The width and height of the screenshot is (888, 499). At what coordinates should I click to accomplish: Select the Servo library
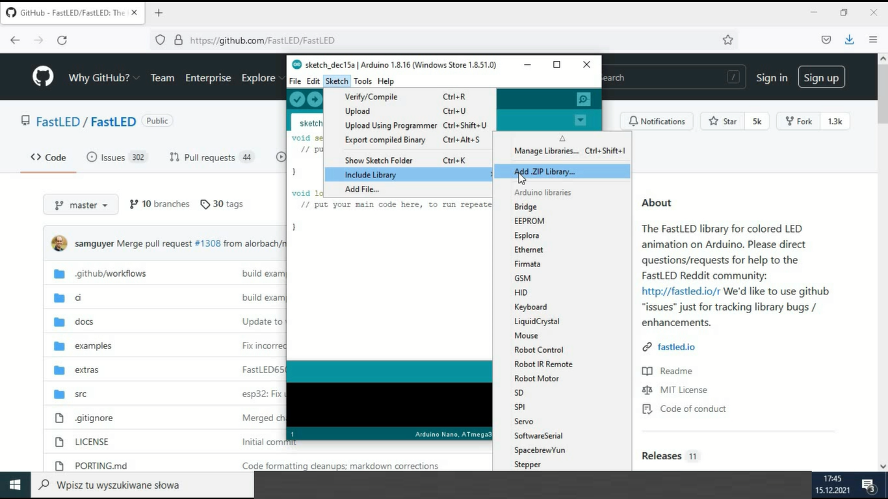tap(562, 422)
